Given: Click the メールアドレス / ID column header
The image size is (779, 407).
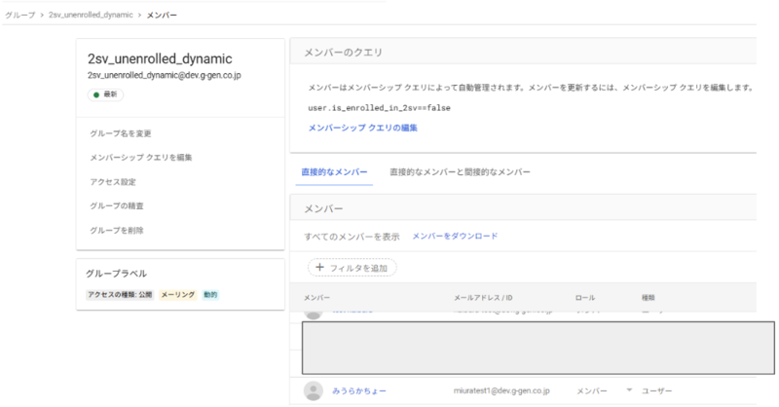Looking at the screenshot, I should [x=483, y=298].
